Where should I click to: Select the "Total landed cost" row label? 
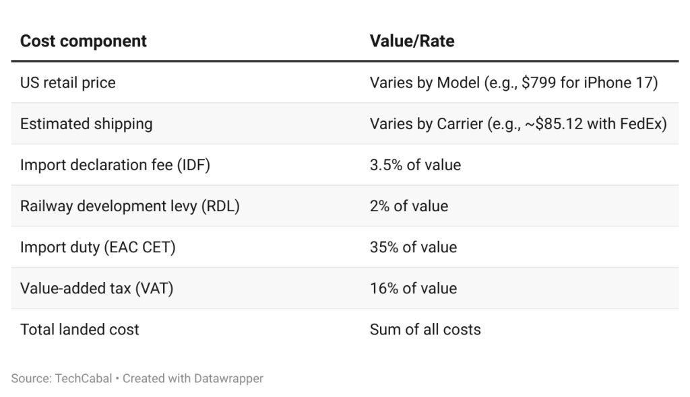(x=80, y=329)
